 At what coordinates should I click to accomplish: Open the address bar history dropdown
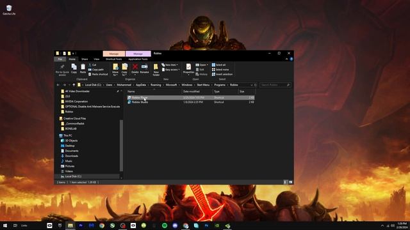pyautogui.click(x=252, y=85)
